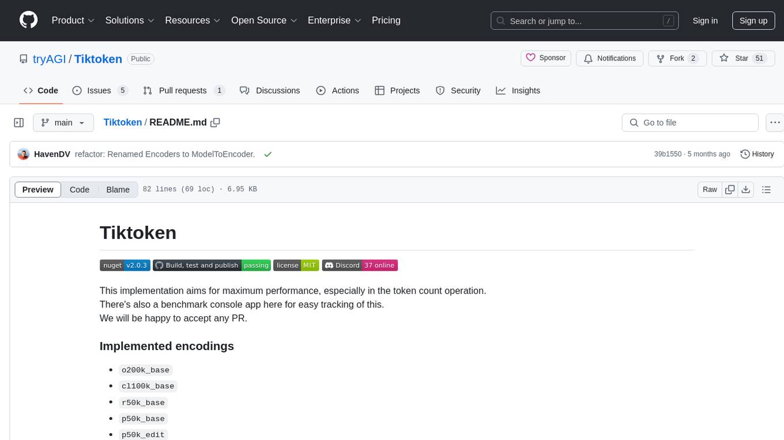Open the document outline
Screen dimensions: 784x440
766,189
